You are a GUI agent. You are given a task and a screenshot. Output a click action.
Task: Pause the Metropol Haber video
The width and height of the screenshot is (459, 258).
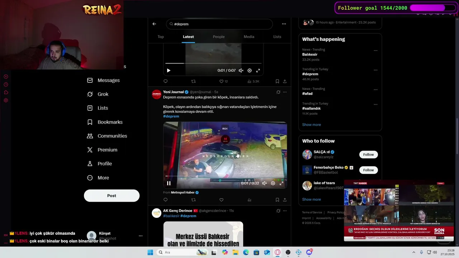(x=169, y=183)
